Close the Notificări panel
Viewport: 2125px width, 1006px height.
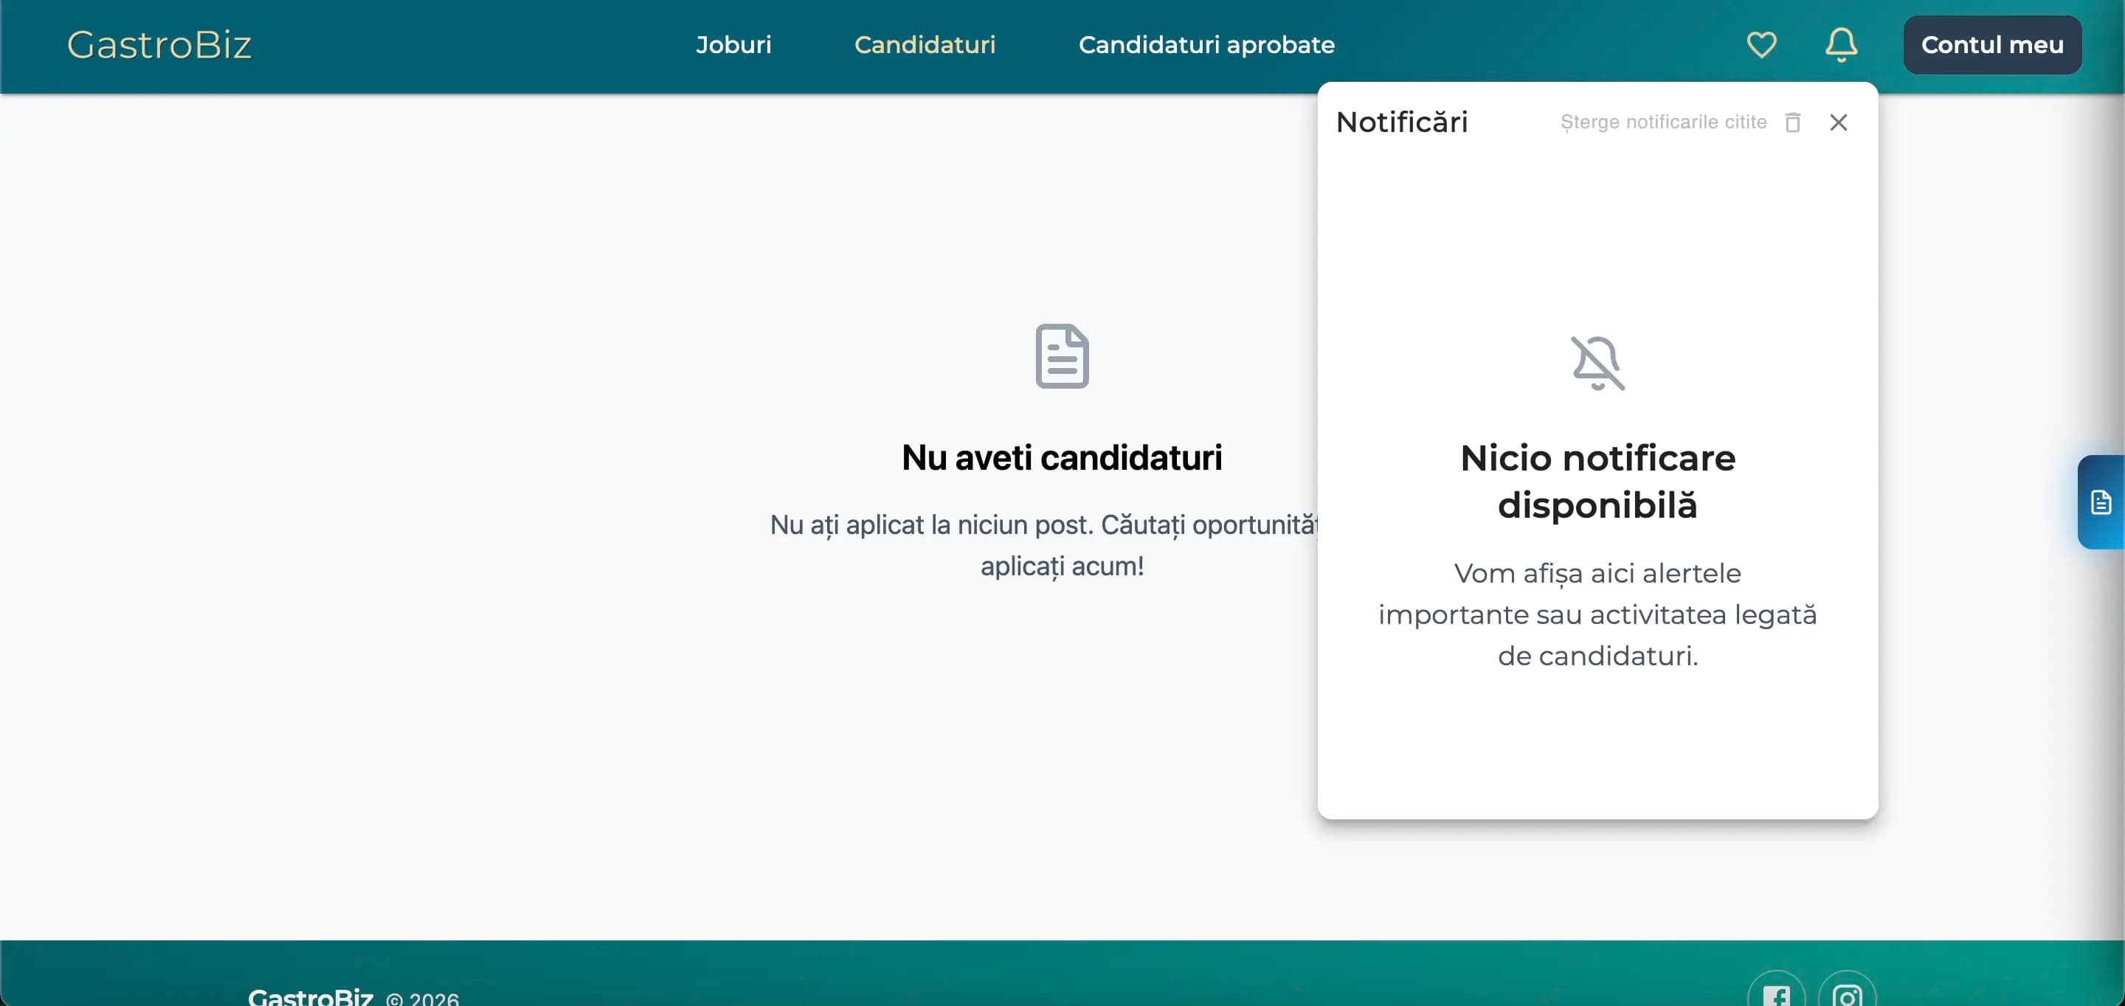coord(1838,122)
